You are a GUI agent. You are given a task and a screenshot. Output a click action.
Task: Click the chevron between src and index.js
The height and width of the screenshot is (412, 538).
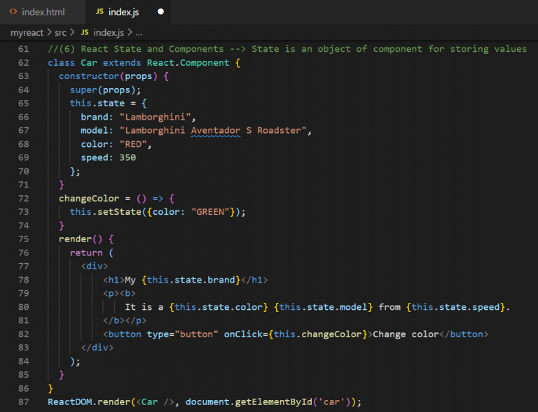coord(73,32)
